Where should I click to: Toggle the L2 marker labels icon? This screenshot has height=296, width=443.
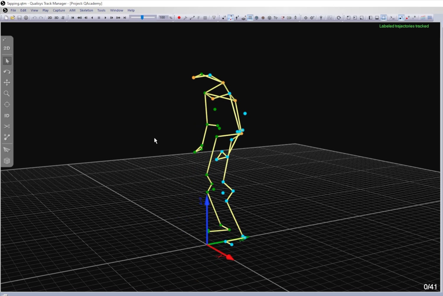tap(224, 18)
